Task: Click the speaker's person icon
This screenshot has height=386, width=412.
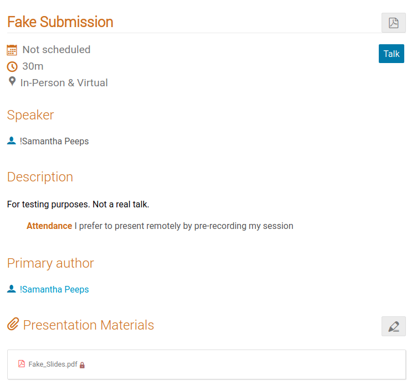Action: [x=11, y=140]
